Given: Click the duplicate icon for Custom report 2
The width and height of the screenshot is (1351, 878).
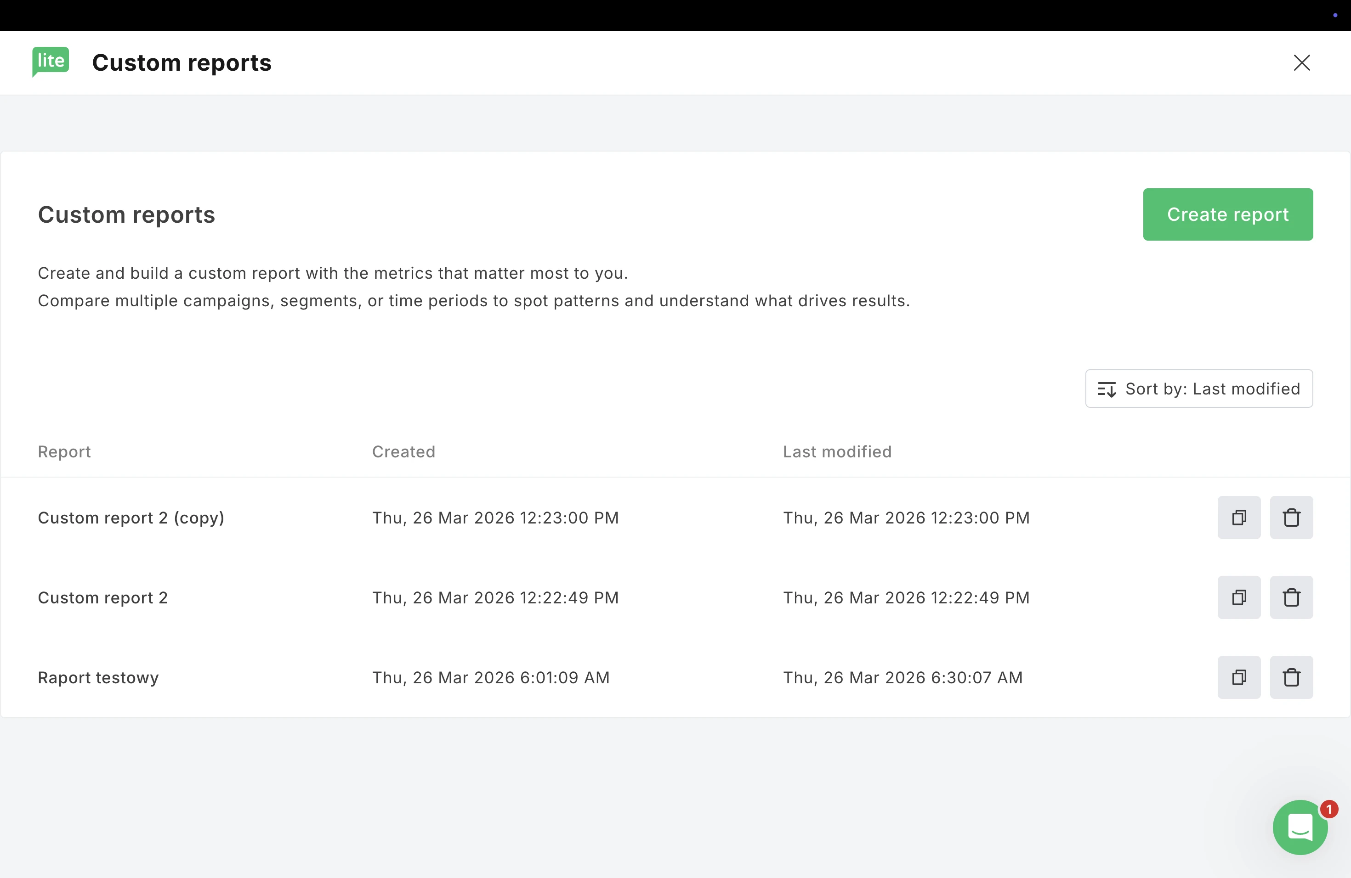Looking at the screenshot, I should [1238, 597].
